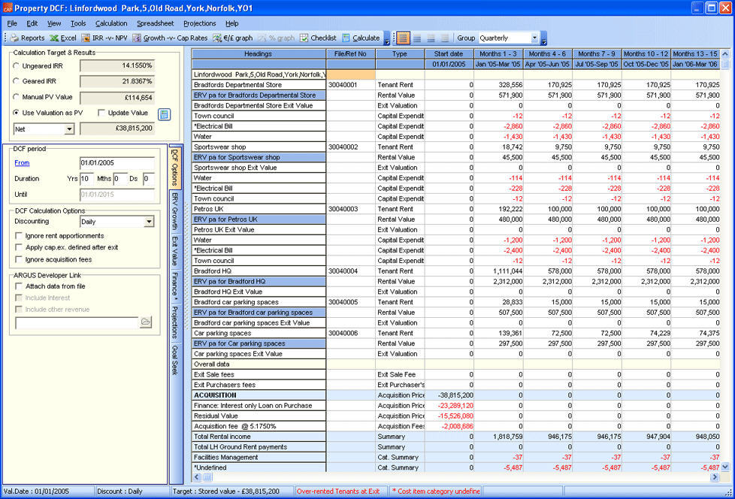Select the Geared IRR radio button
Screen dimensions: 735x499
tap(17, 81)
